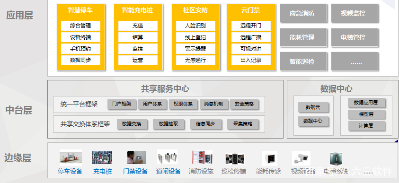Screen dimensions: 399x183
Task: Click 远程广播 under 云门禁
Action: point(251,37)
